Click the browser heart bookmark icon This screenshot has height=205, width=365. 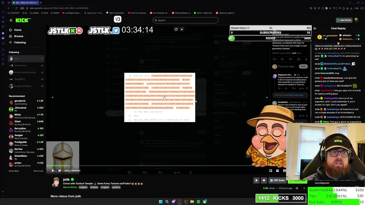click(x=334, y=8)
